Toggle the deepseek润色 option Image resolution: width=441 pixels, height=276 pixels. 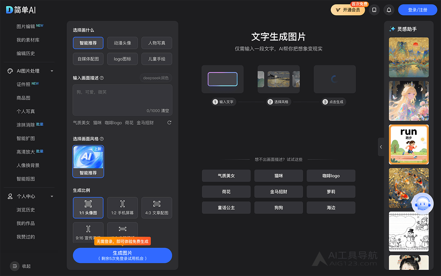click(156, 78)
